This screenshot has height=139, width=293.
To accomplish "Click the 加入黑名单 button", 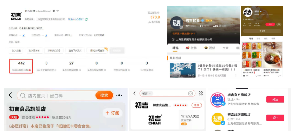I will (x=34, y=50).
